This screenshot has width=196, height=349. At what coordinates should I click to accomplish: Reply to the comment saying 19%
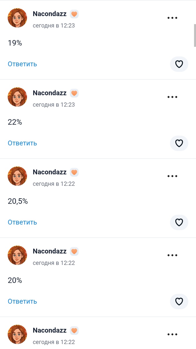(x=22, y=64)
